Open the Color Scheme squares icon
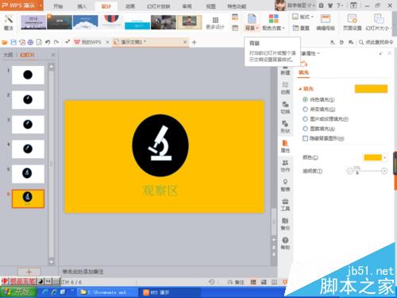Viewport: 397px width, 298px height. point(273,19)
